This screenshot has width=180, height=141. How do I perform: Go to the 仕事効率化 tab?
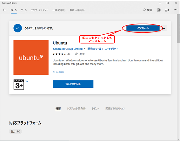click(59, 10)
